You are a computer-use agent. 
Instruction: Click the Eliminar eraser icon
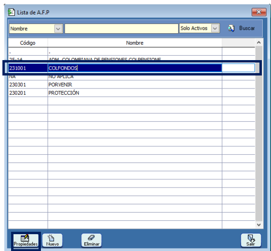tap(91, 238)
